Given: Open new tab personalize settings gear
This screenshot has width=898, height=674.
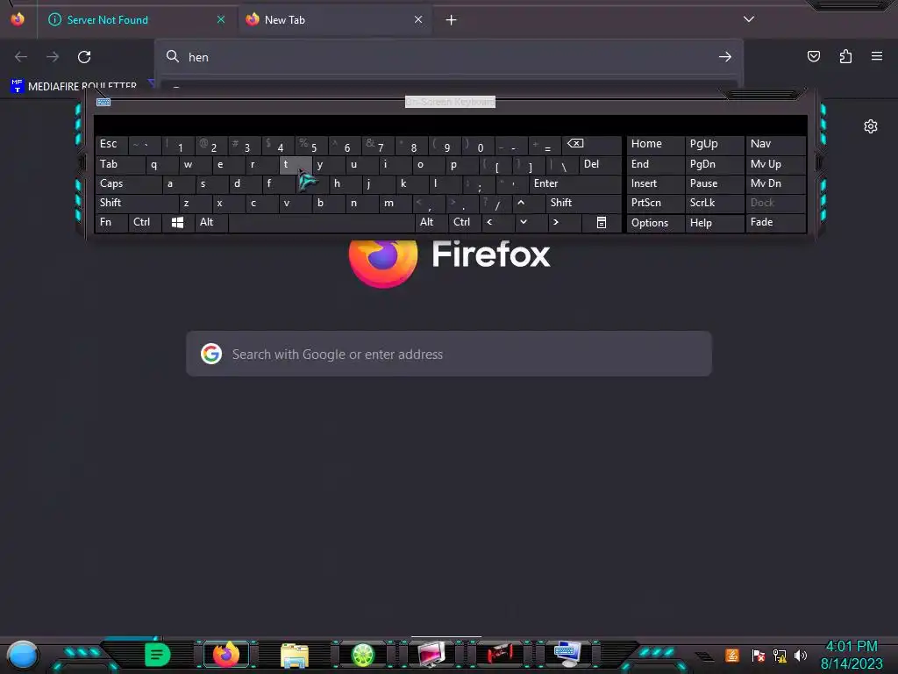Looking at the screenshot, I should (x=871, y=126).
